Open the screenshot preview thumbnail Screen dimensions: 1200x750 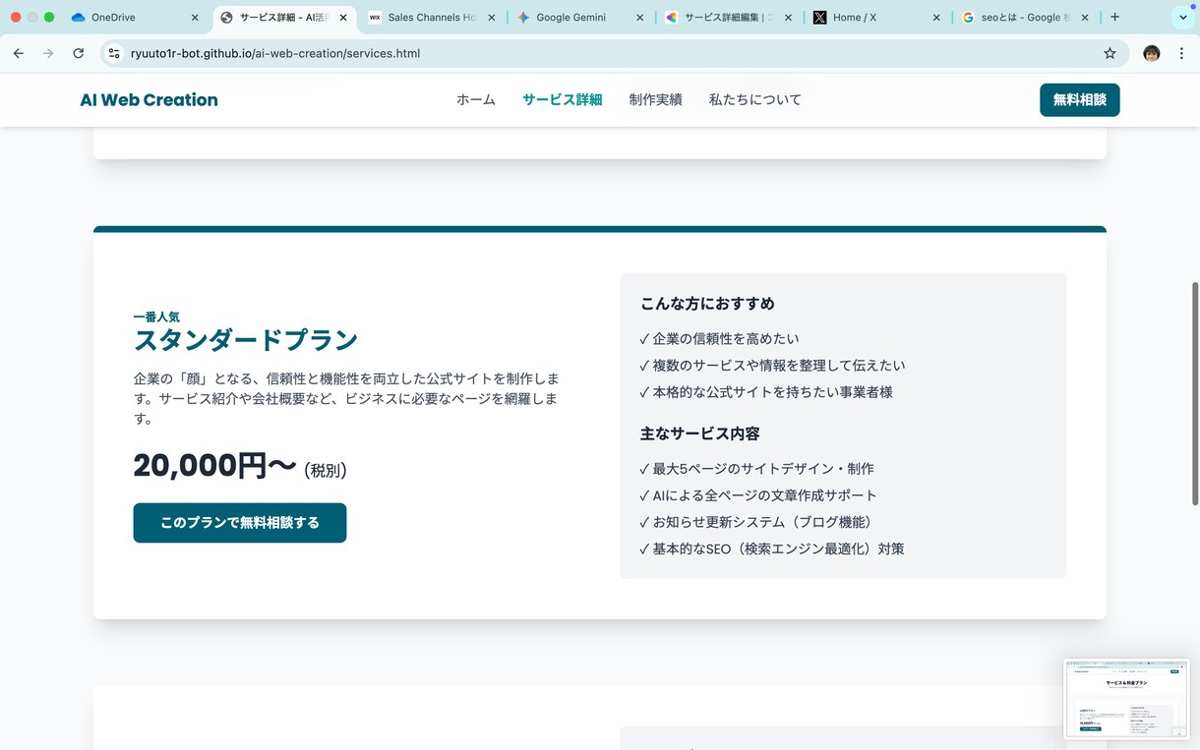click(x=1126, y=698)
